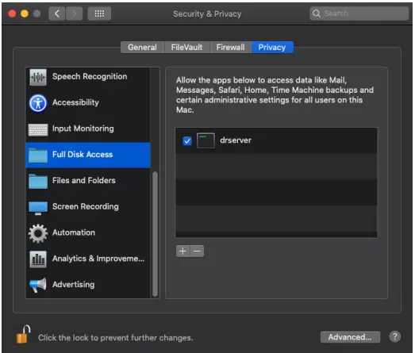Click the Full Disk Access folder icon
This screenshot has width=415, height=353.
pyautogui.click(x=38, y=155)
